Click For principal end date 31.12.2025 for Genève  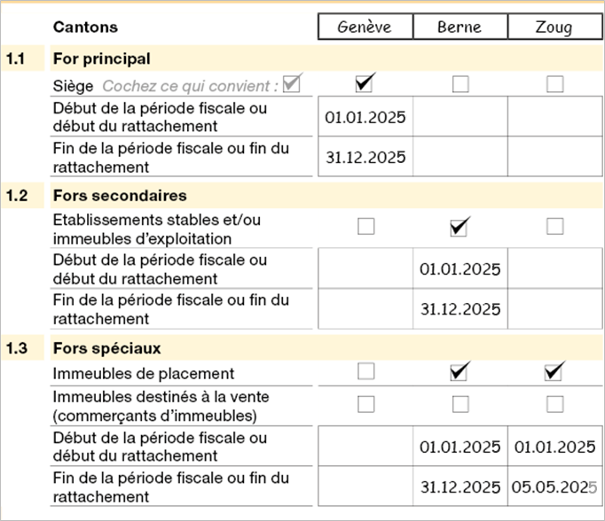[365, 157]
